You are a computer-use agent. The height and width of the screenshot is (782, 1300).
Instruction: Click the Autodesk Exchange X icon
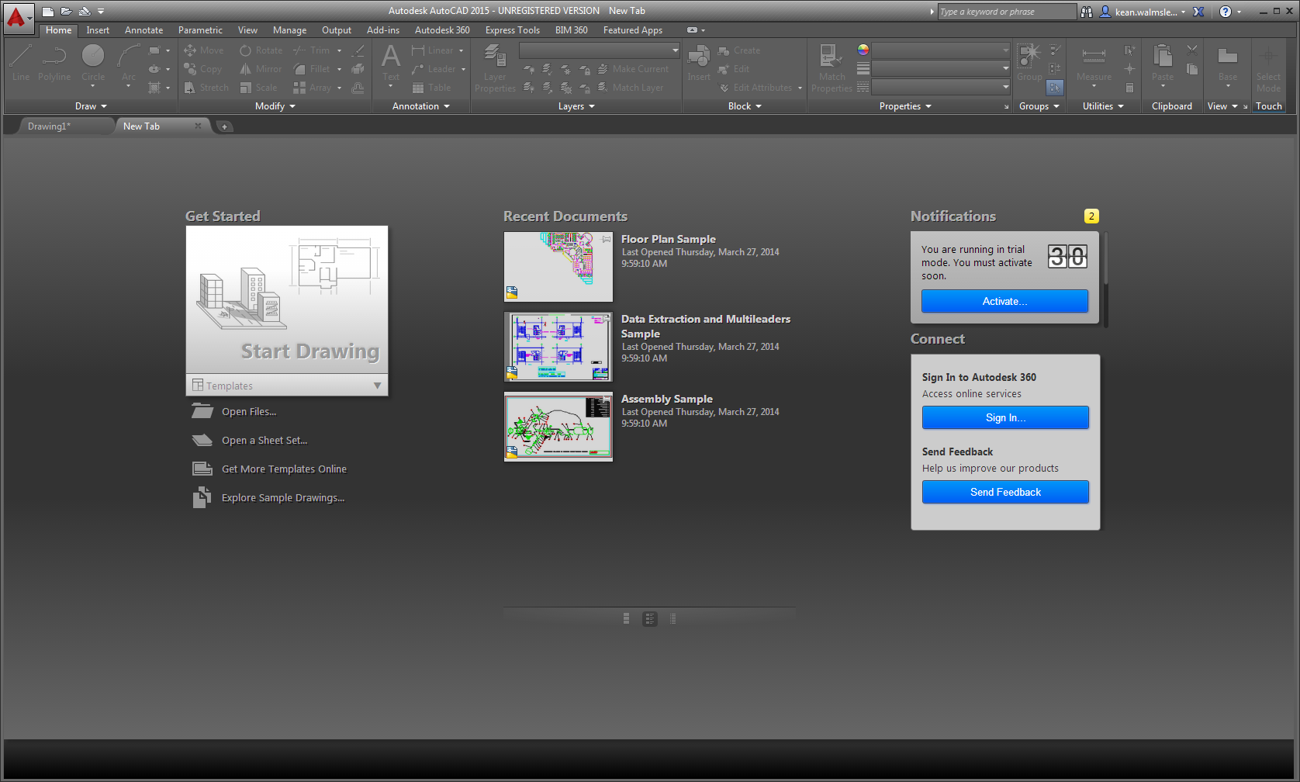(x=1198, y=12)
